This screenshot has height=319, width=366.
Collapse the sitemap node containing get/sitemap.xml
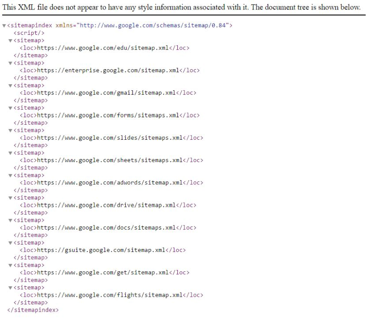coord(10,265)
